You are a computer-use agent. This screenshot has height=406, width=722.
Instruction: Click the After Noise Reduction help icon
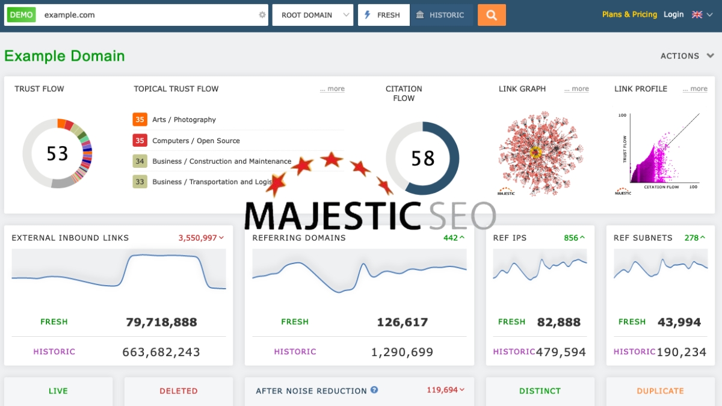374,390
